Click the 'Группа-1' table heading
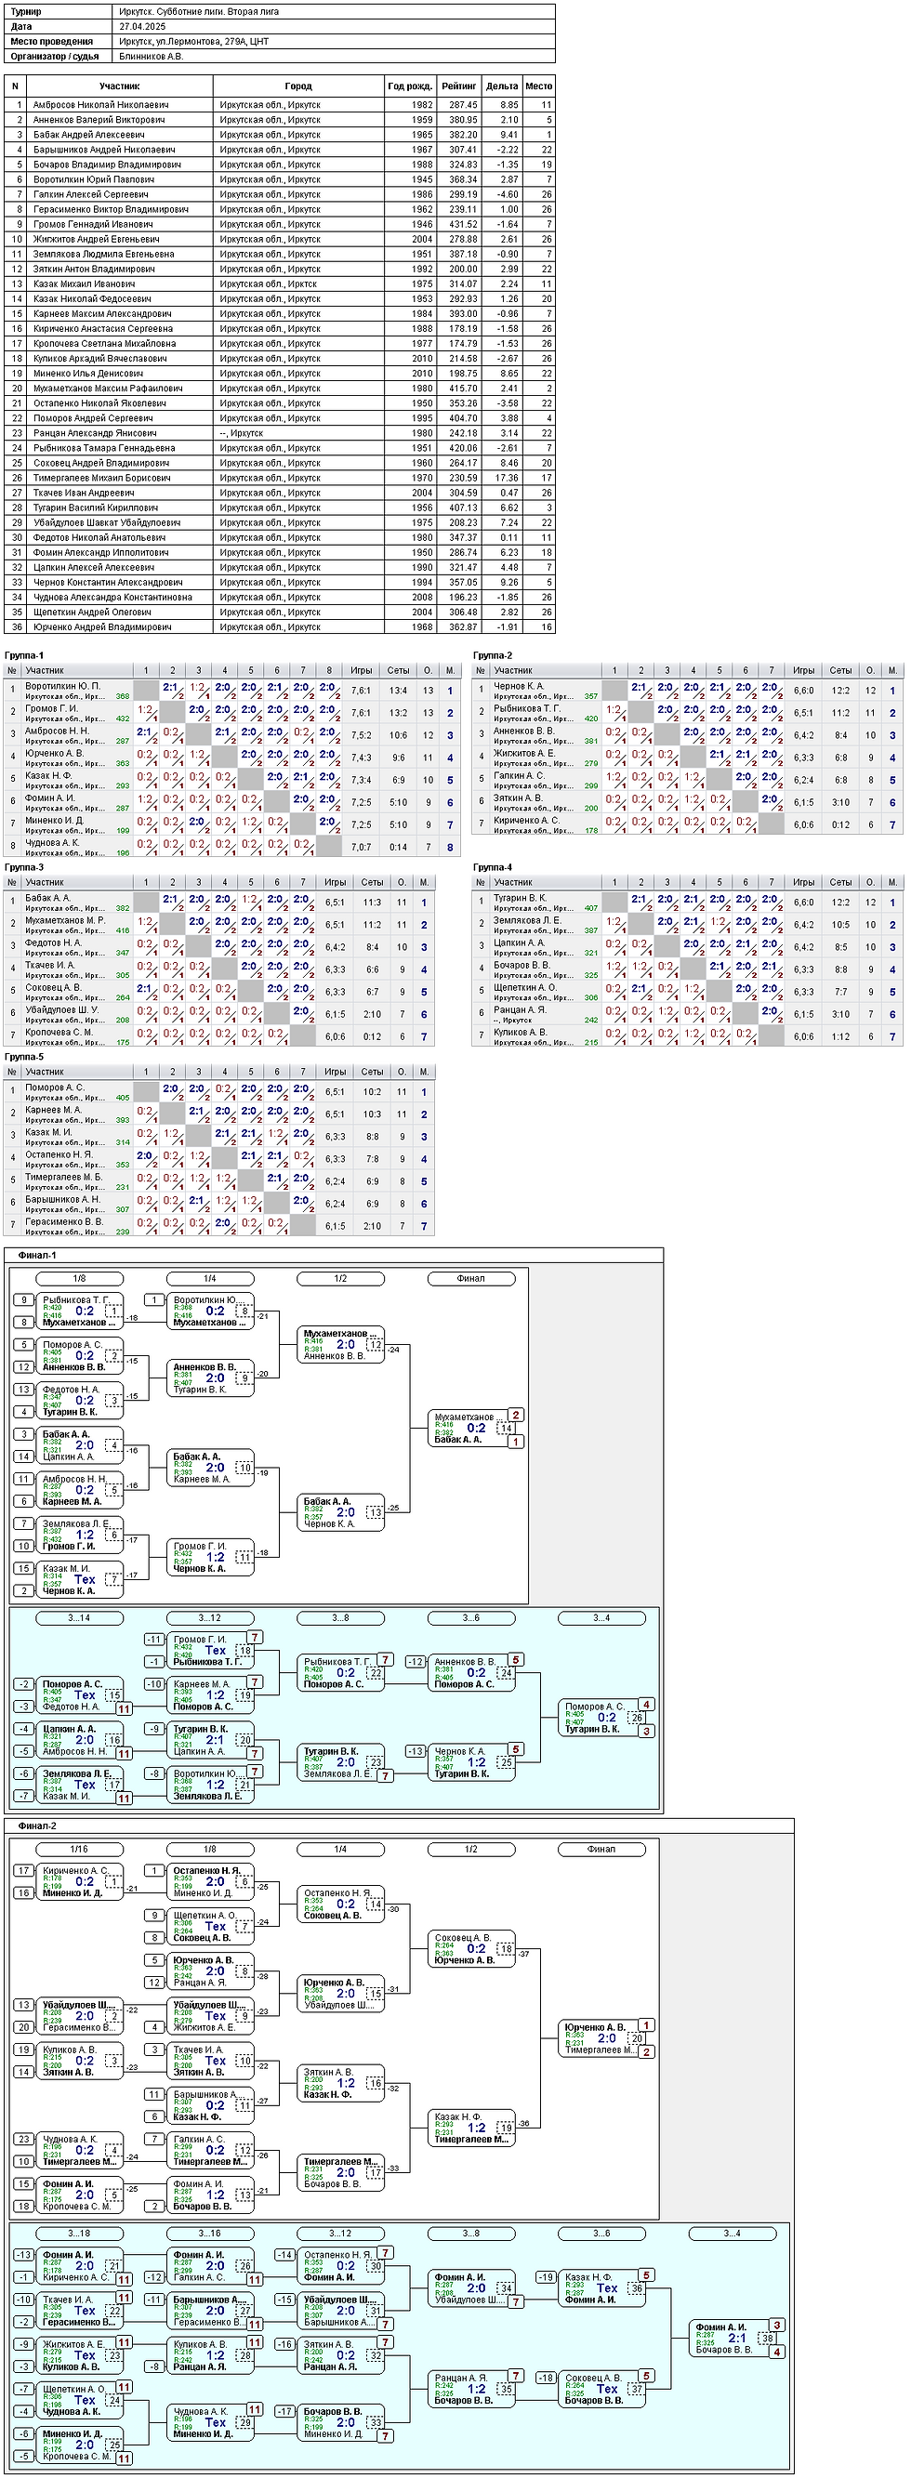 (24, 655)
